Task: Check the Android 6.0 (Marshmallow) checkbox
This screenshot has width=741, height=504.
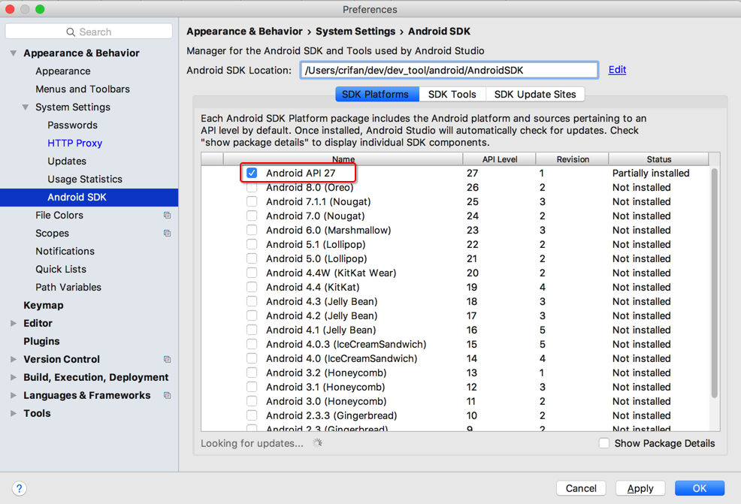Action: click(252, 230)
